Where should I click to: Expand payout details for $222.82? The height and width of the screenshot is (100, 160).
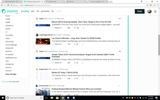coord(59,78)
